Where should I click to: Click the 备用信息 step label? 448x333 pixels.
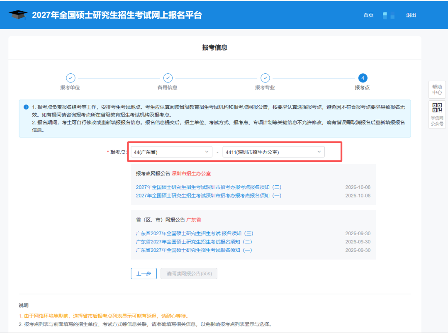pyautogui.click(x=168, y=88)
